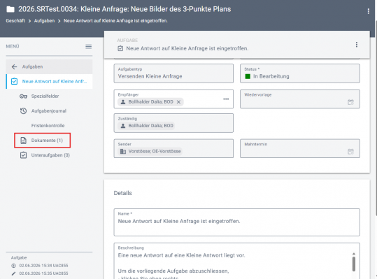This screenshot has height=279, width=377.
Task: Click the key icon for Spezialfelder
Action: point(23,96)
